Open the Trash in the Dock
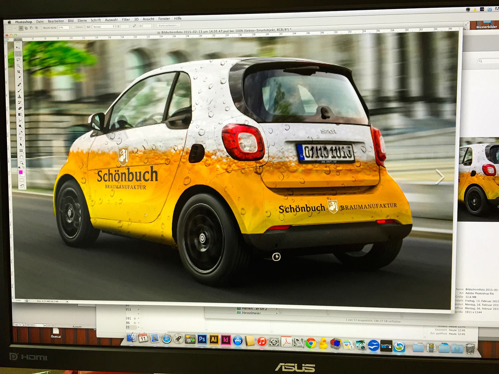This screenshot has width=499, height=374. 470,349
